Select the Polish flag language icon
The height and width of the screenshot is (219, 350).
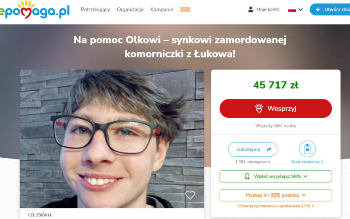click(x=292, y=9)
